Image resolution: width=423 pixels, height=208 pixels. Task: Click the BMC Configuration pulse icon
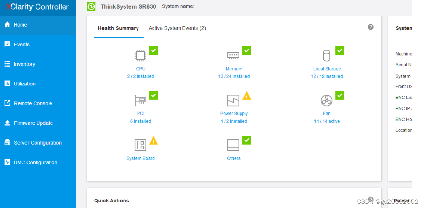point(7,162)
